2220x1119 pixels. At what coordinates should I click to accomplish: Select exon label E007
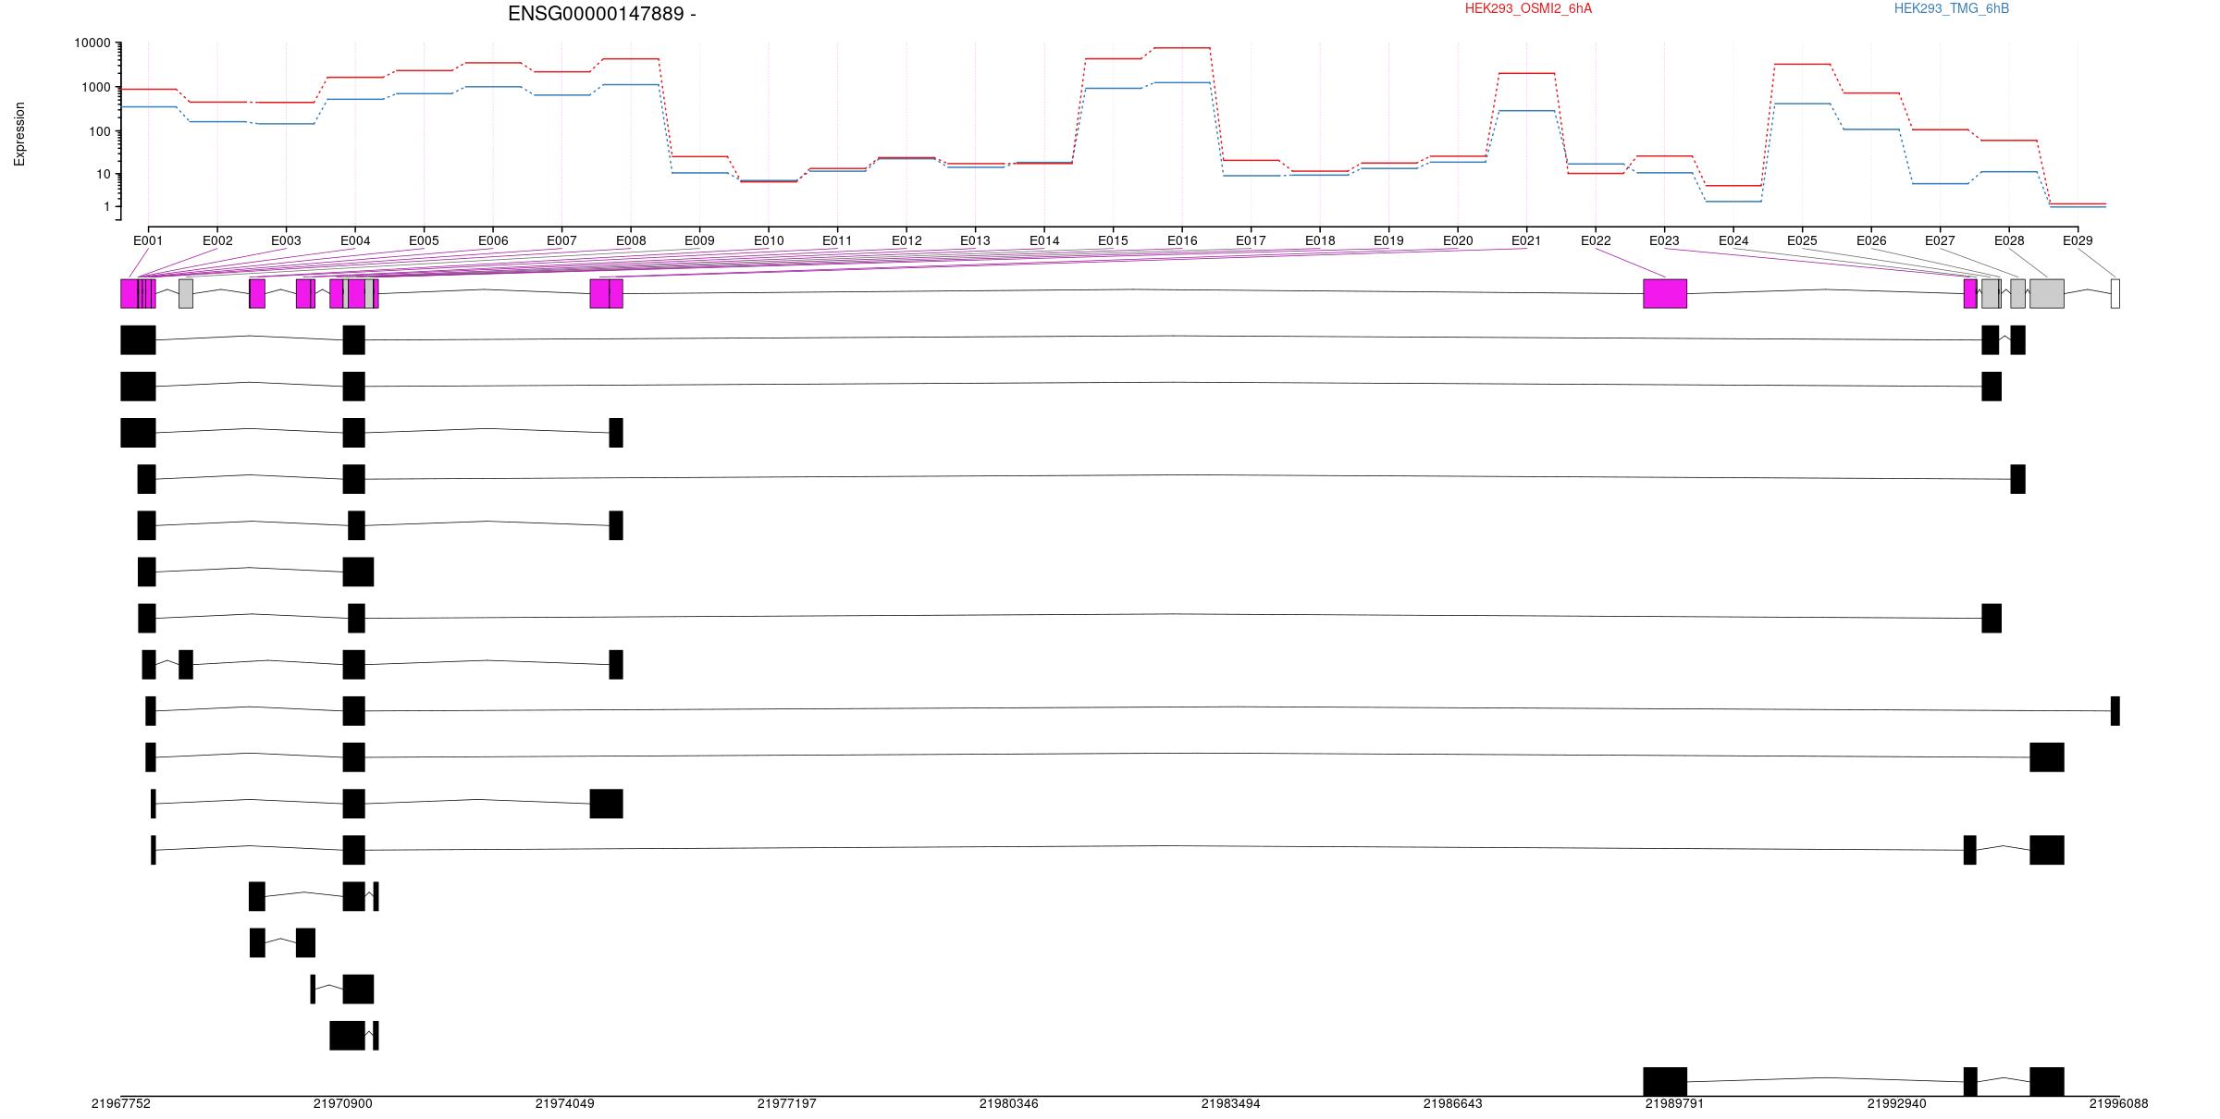pos(561,240)
